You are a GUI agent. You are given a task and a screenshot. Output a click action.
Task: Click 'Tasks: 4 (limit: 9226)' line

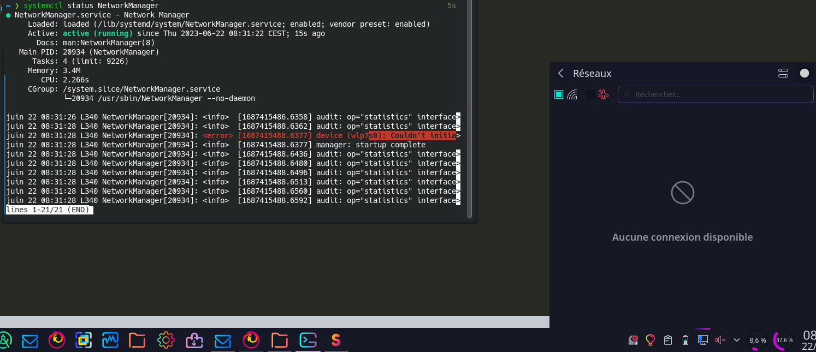(80, 61)
